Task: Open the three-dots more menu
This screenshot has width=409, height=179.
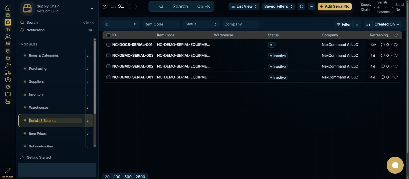Action: (x=311, y=6)
